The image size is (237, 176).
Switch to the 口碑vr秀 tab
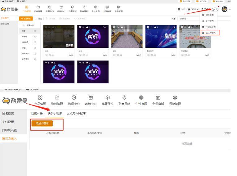(x=37, y=113)
